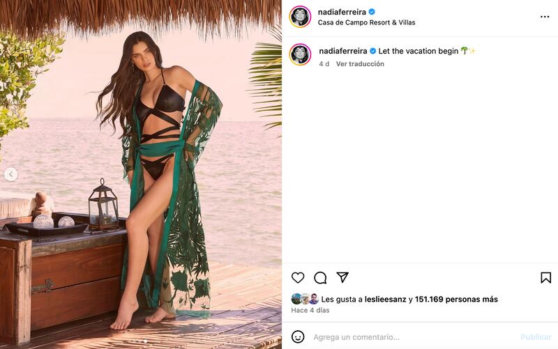Open comments via speech bubble icon
Screen dimensions: 558x349
(320, 277)
